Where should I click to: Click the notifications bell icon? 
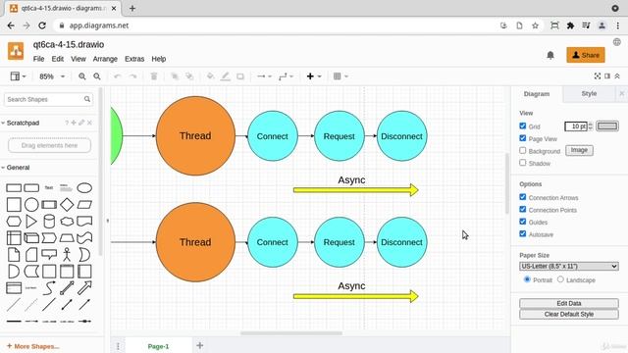550,55
